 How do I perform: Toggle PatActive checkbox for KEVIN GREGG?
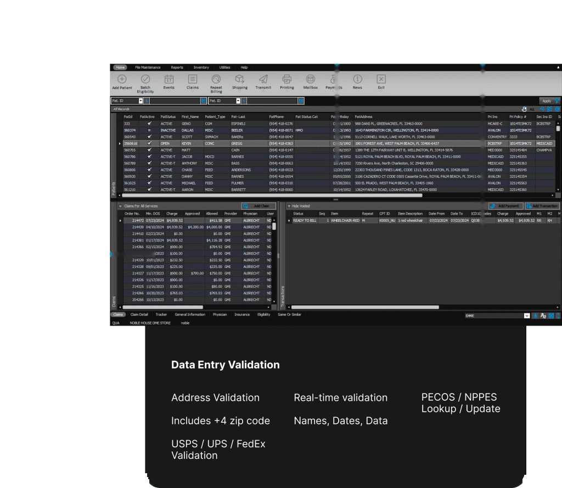pos(149,143)
